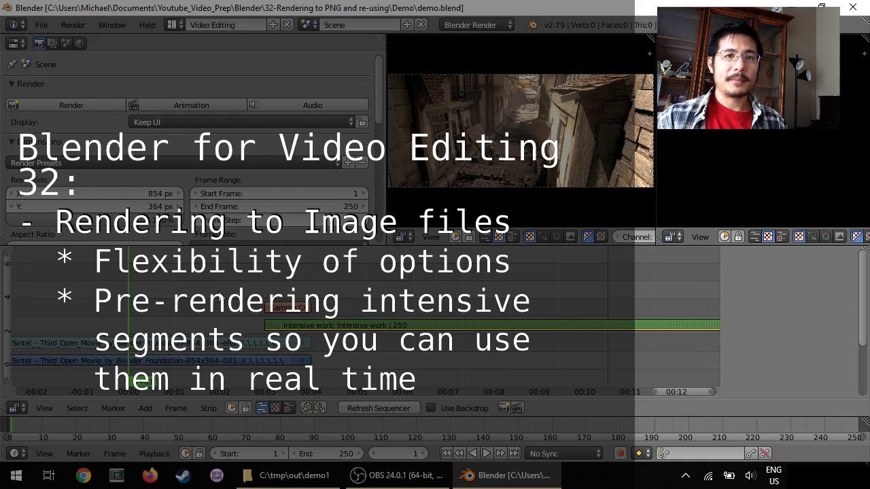Open the sequencer Strip menu
Viewport: 870px width, 489px height.
tap(208, 408)
